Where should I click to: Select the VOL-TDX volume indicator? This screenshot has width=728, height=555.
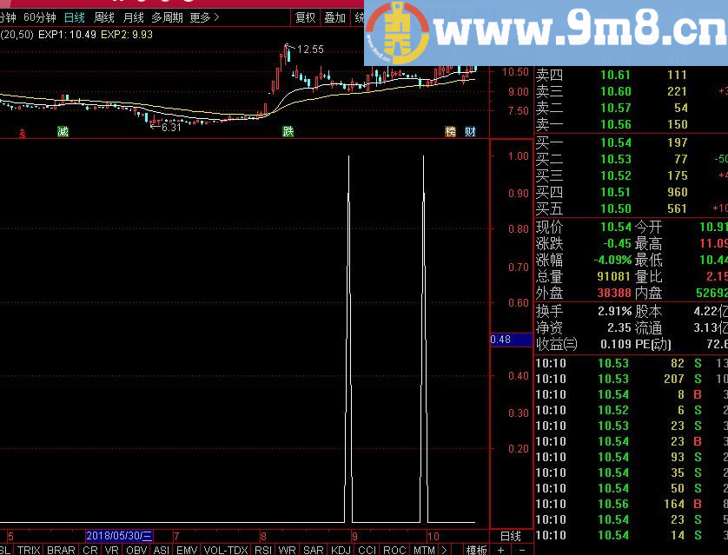pyautogui.click(x=225, y=550)
